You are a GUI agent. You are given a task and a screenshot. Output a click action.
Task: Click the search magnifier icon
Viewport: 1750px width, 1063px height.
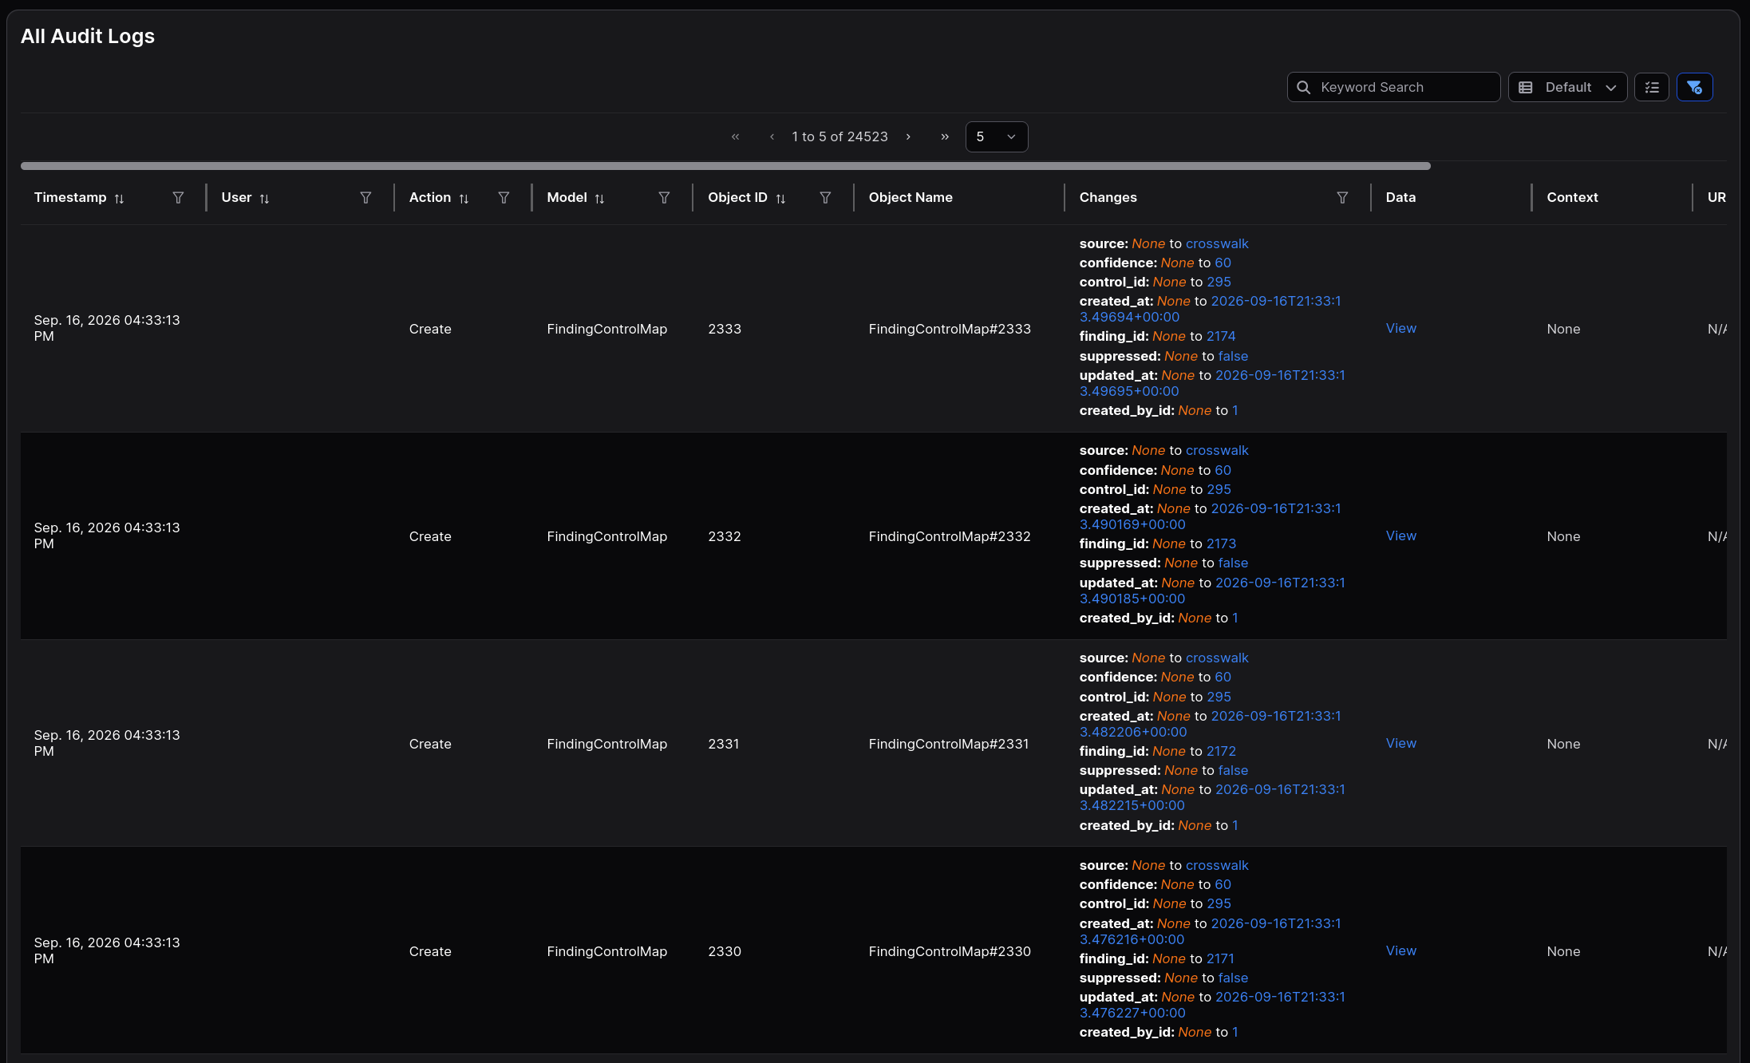point(1303,87)
